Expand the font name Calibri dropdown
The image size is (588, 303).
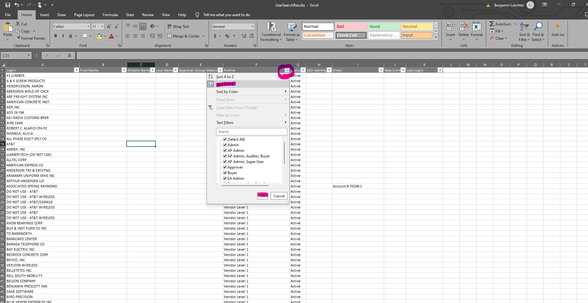(x=88, y=27)
